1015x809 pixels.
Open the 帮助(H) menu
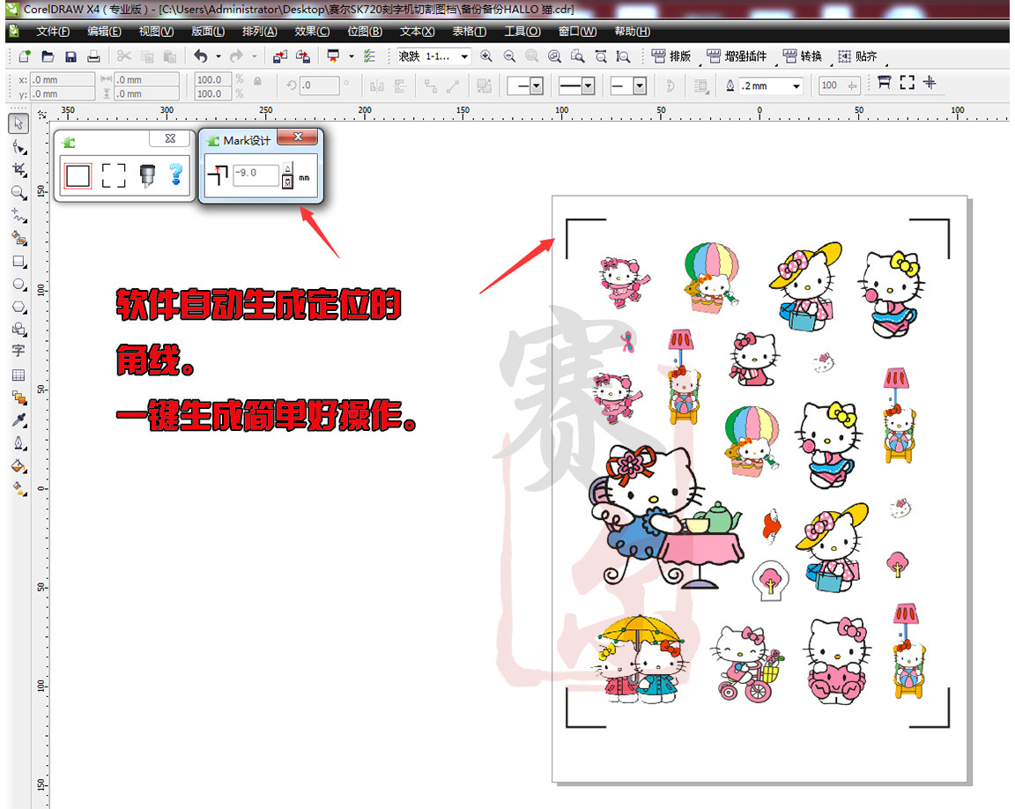[633, 31]
